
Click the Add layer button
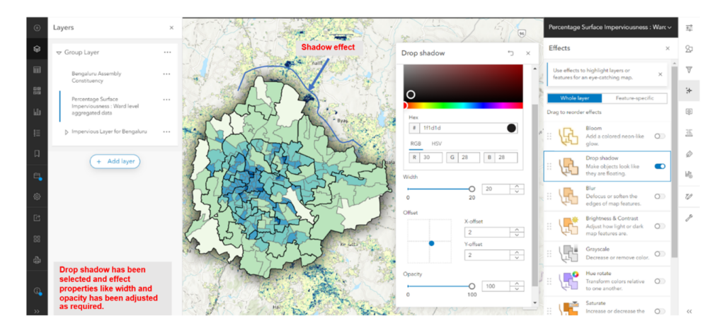115,161
